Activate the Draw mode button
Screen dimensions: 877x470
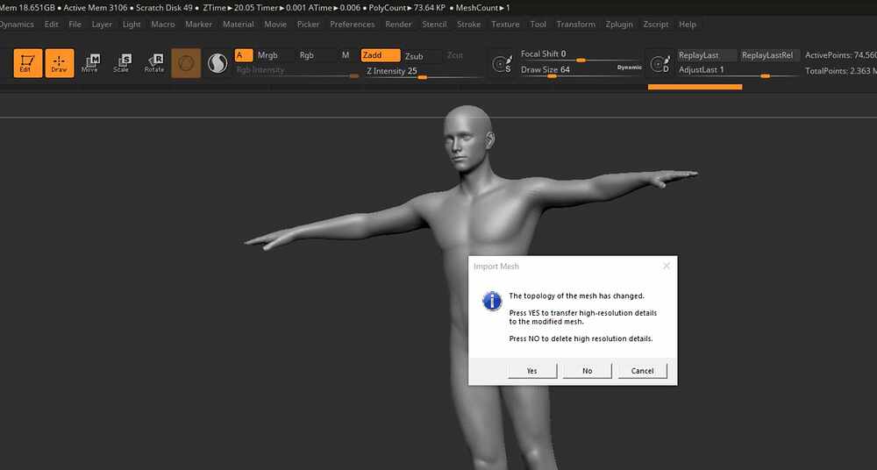pyautogui.click(x=60, y=62)
